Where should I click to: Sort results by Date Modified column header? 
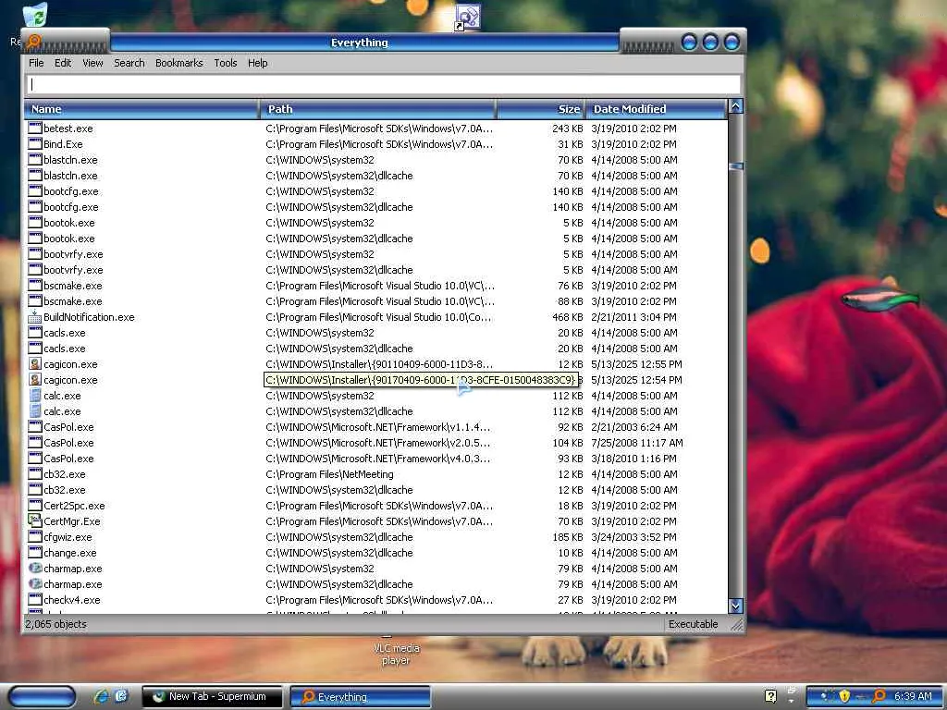click(656, 109)
